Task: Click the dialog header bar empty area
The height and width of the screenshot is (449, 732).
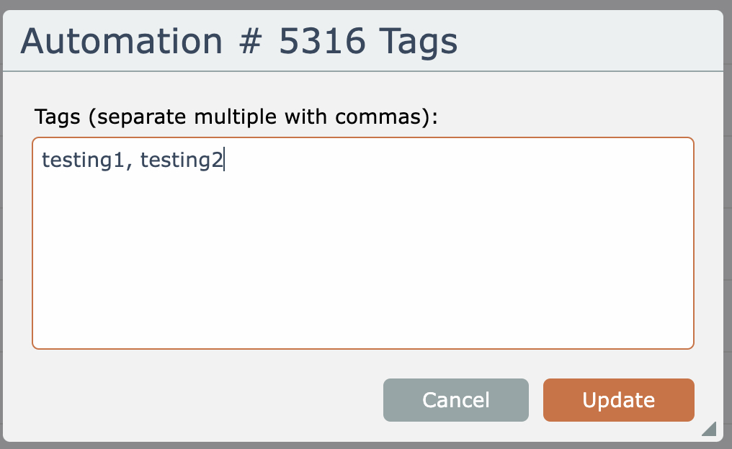Action: pyautogui.click(x=591, y=42)
